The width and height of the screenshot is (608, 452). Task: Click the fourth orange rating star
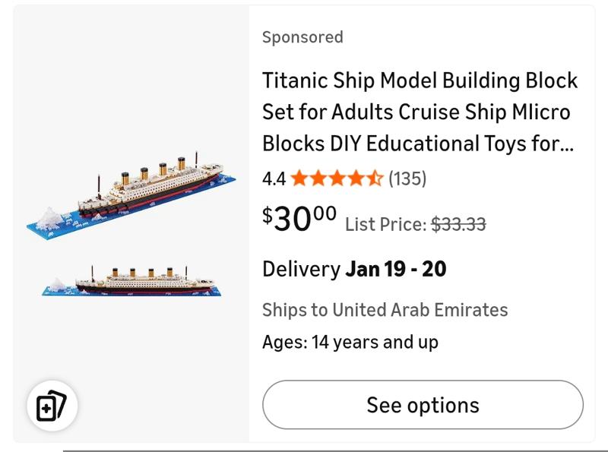coord(356,179)
